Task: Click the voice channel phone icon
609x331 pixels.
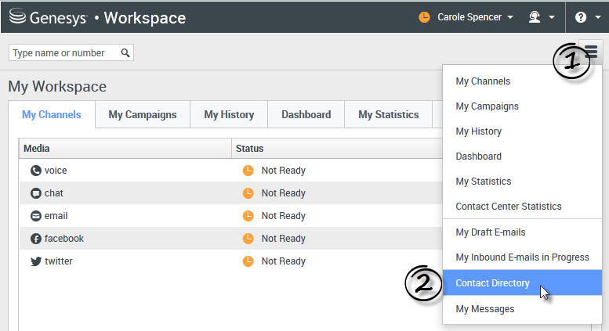Action: click(35, 171)
